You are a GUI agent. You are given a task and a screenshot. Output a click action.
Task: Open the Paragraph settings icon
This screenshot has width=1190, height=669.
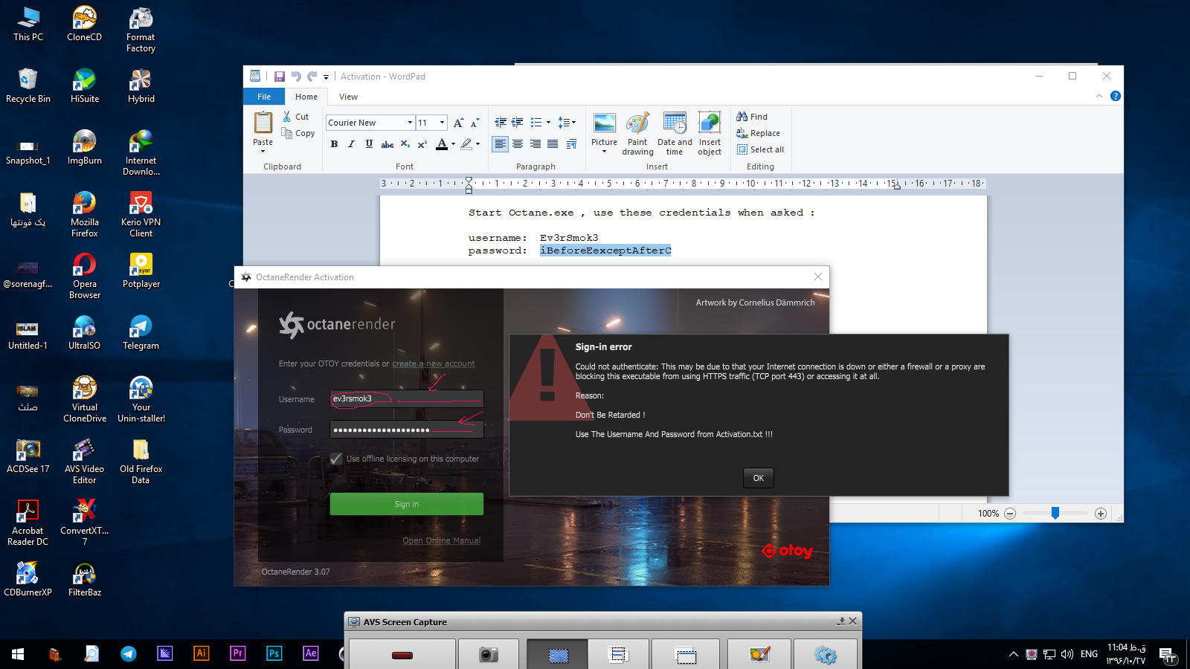point(571,144)
